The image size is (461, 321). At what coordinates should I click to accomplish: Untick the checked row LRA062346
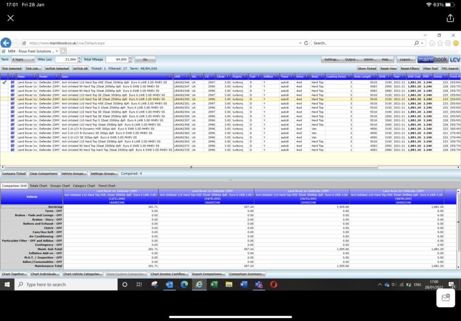coord(4,82)
